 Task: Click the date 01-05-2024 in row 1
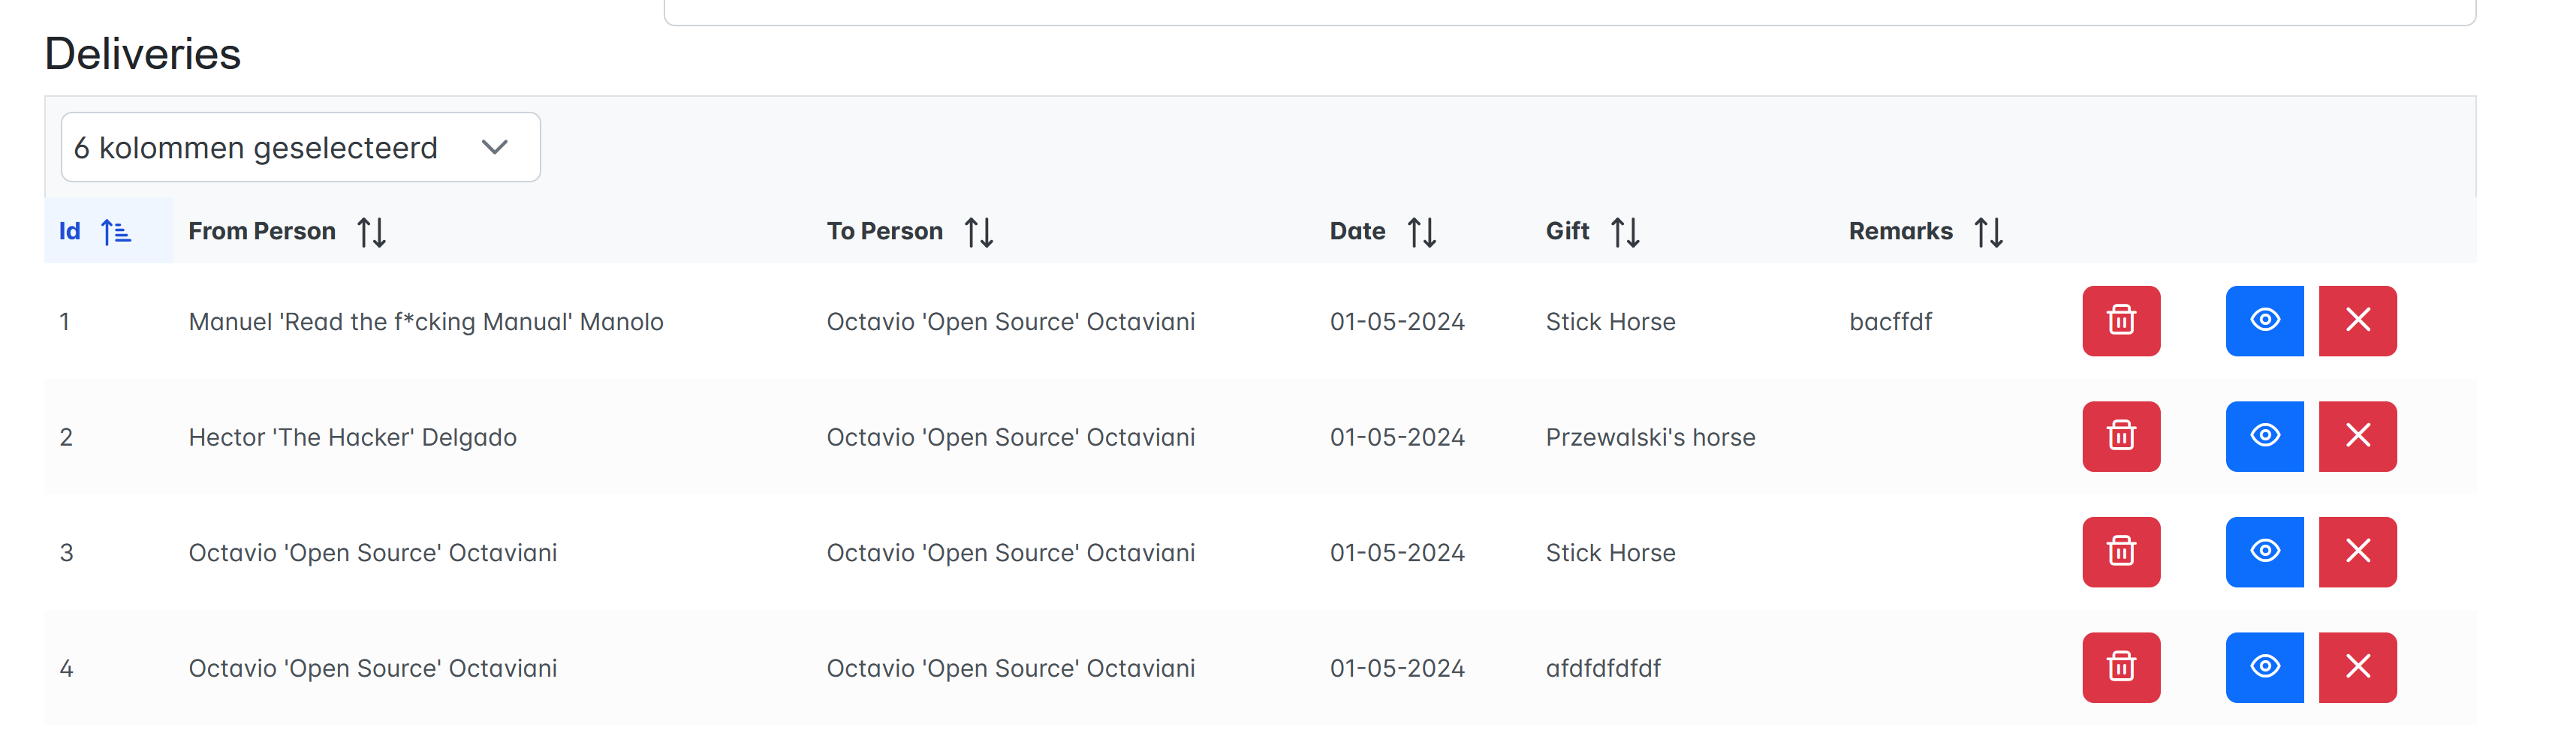tap(1397, 322)
